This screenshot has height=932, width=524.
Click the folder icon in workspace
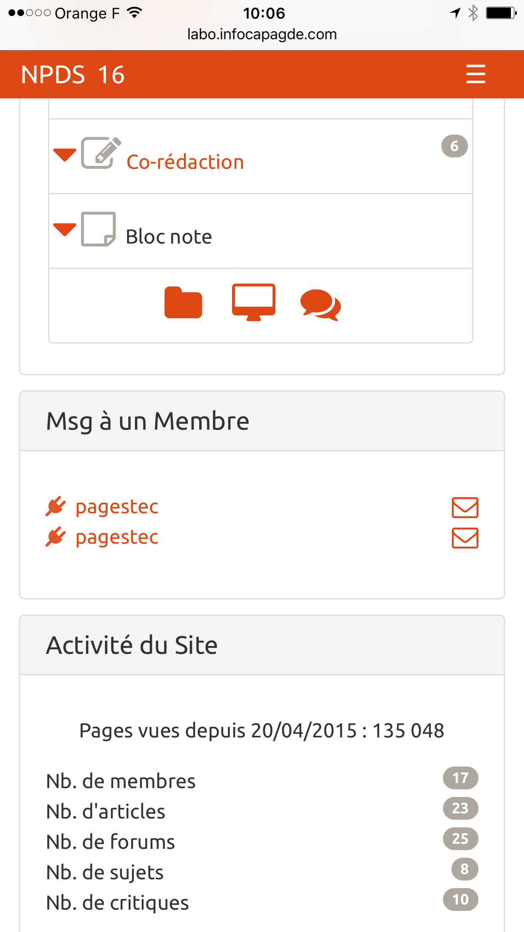(183, 302)
